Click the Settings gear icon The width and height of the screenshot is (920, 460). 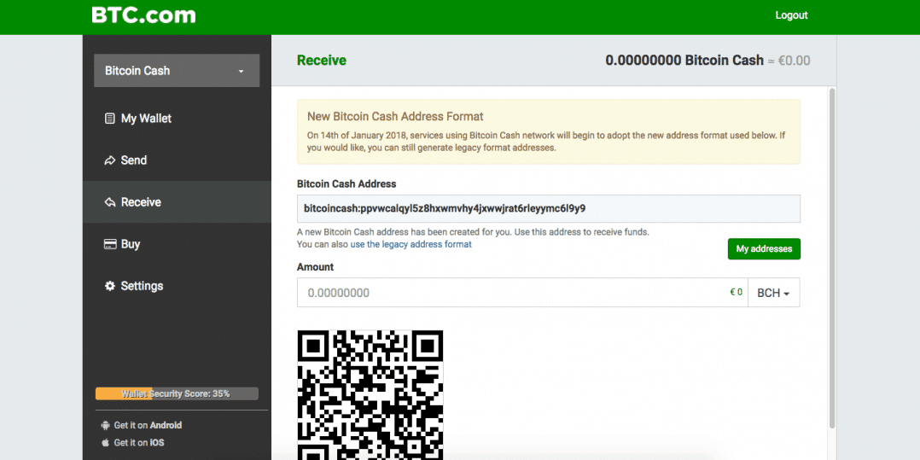110,286
